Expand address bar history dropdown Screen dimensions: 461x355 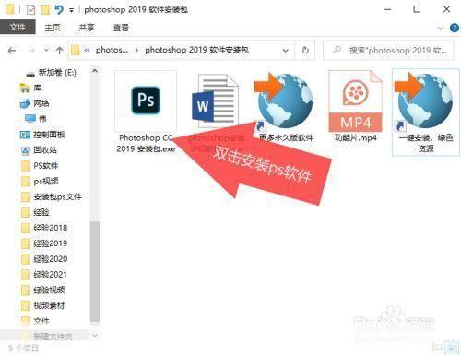pyautogui.click(x=286, y=50)
